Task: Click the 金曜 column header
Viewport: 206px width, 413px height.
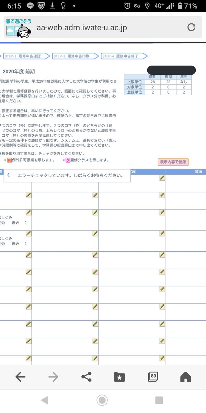Action: coord(199,171)
